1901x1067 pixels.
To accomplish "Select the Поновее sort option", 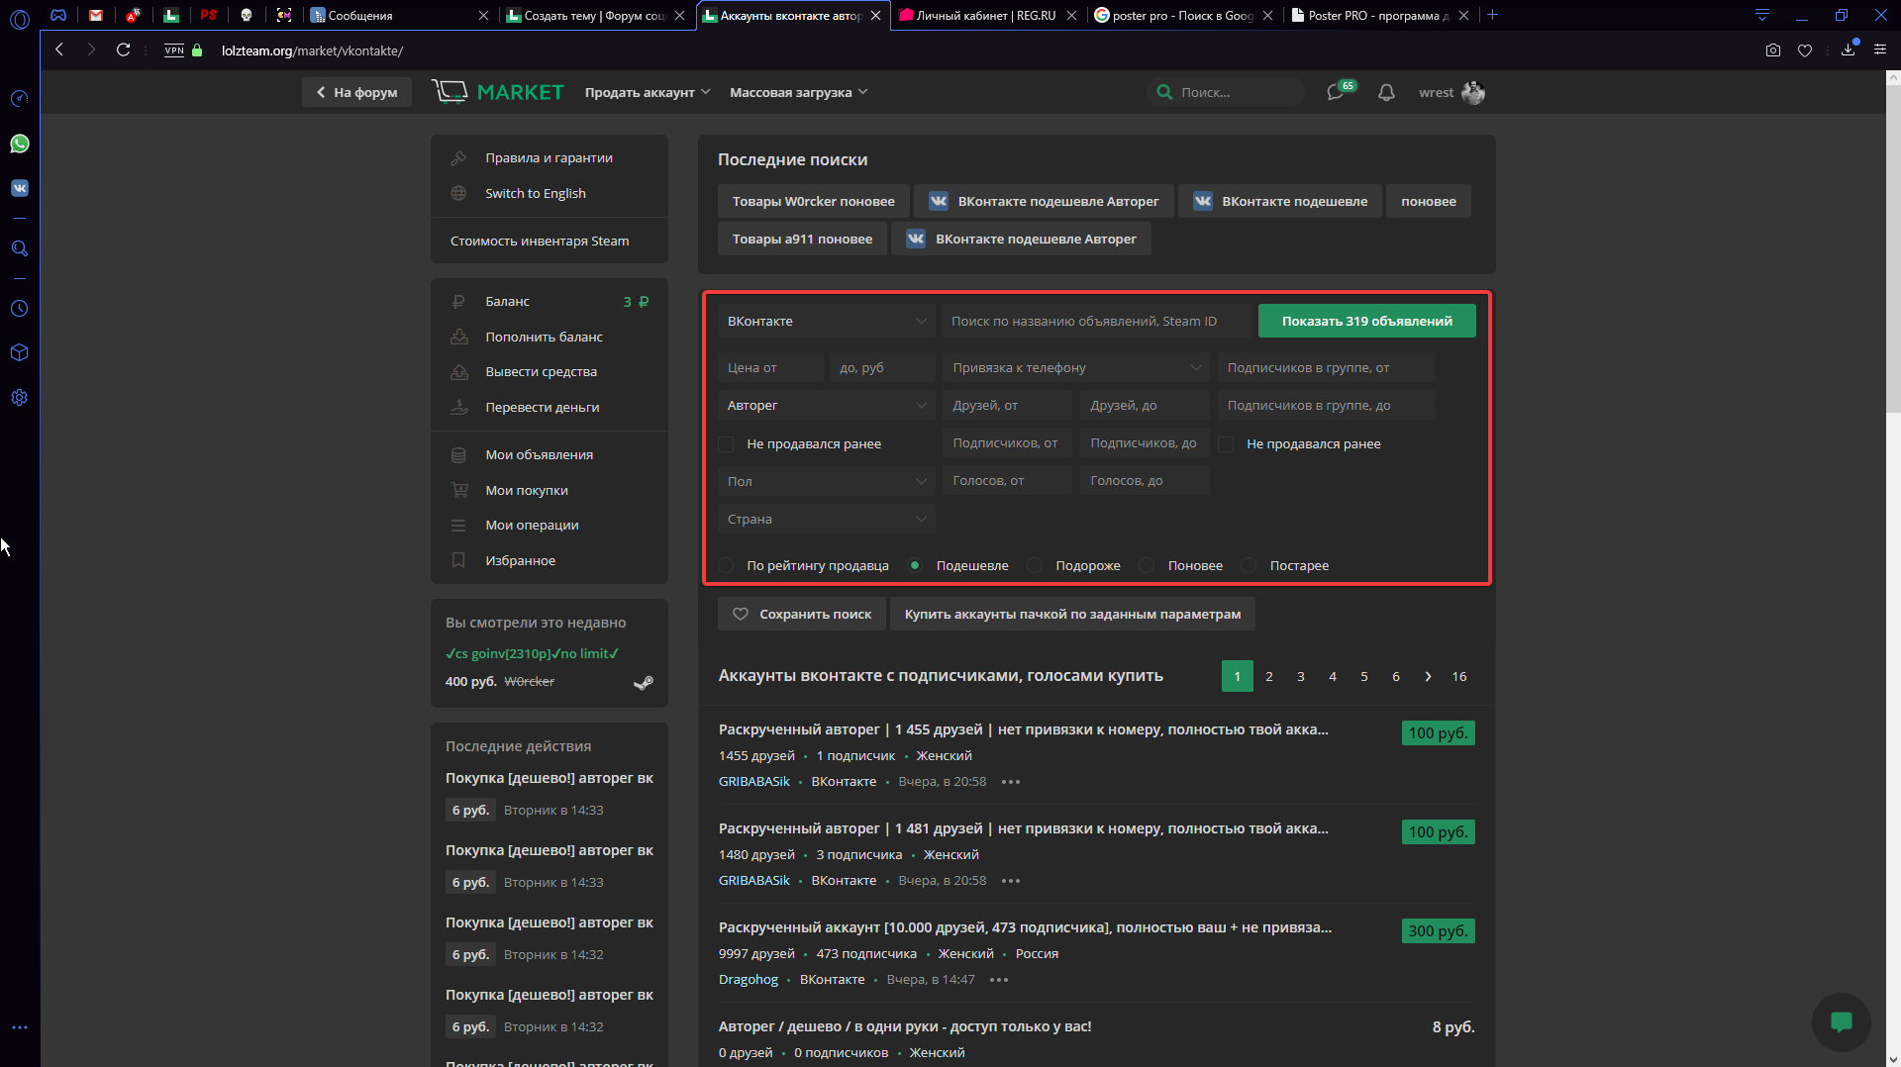I will pyautogui.click(x=1147, y=565).
